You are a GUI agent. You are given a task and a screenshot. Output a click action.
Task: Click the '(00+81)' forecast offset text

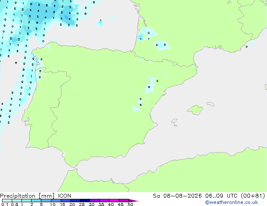(254, 196)
